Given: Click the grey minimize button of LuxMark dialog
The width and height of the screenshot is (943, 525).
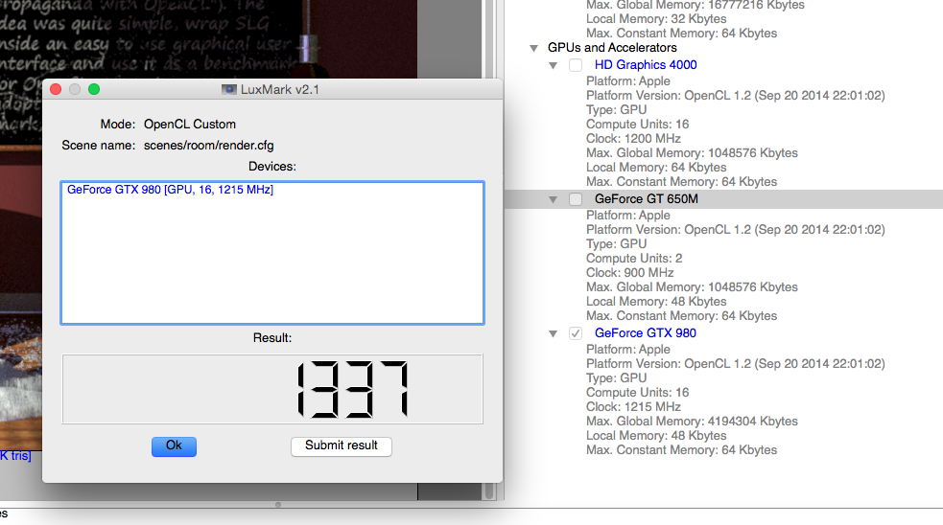Looking at the screenshot, I should tap(75, 89).
